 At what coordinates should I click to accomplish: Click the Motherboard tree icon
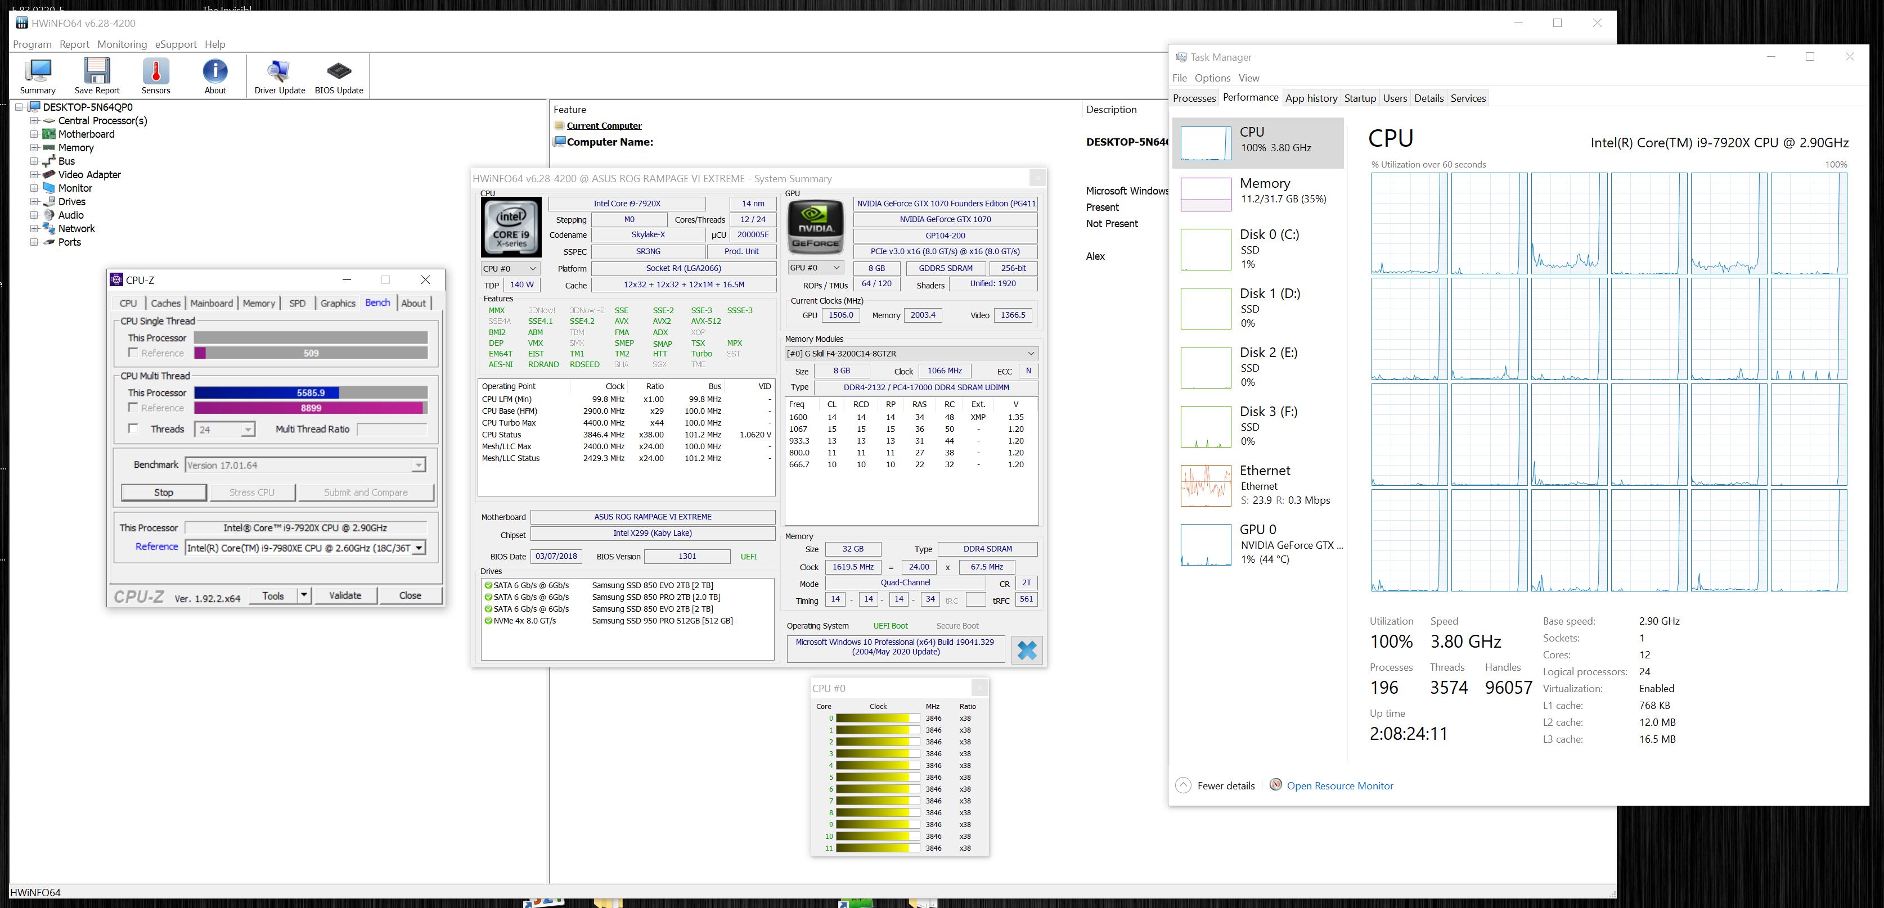click(49, 134)
